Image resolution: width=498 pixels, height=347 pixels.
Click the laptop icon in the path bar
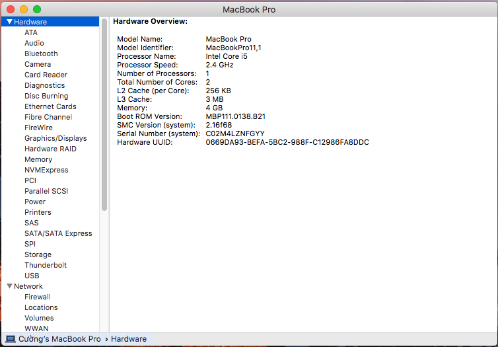click(11, 339)
